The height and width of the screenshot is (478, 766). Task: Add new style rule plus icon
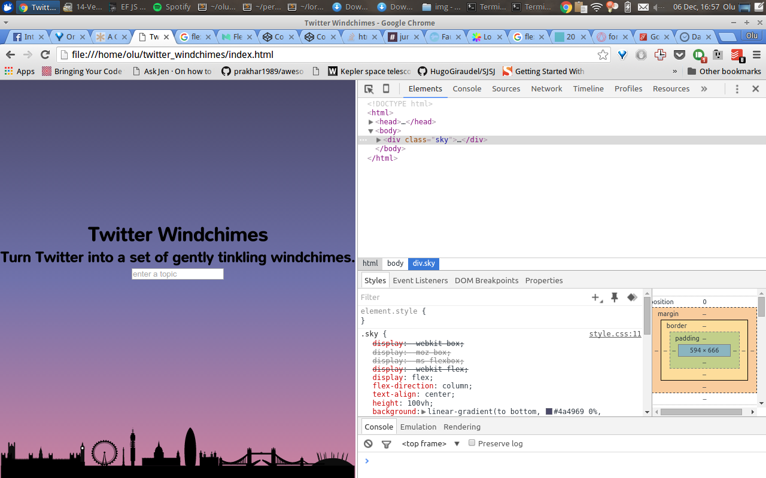point(597,298)
